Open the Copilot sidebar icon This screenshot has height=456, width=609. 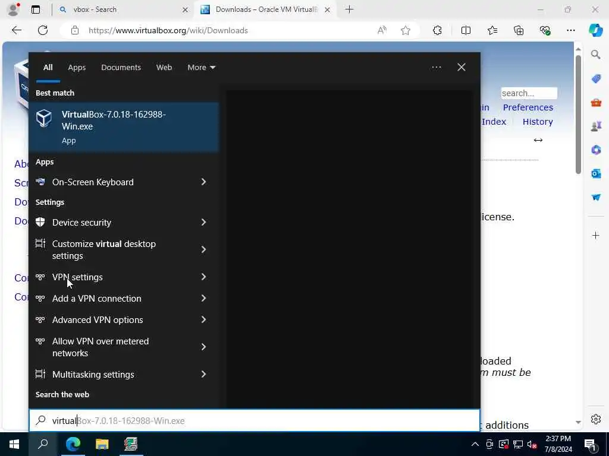[595, 30]
